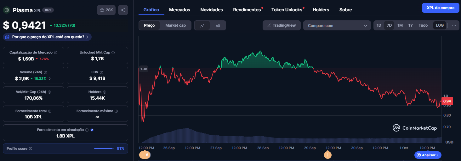The image size is (461, 161).
Task: Open the TradingView chart button
Action: tap(282, 25)
